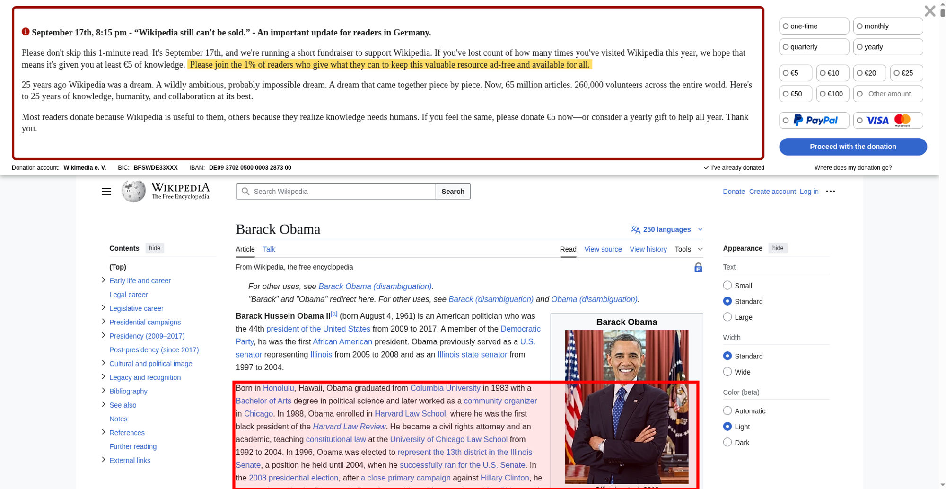Select Dark color mode
The width and height of the screenshot is (946, 489).
pos(727,442)
